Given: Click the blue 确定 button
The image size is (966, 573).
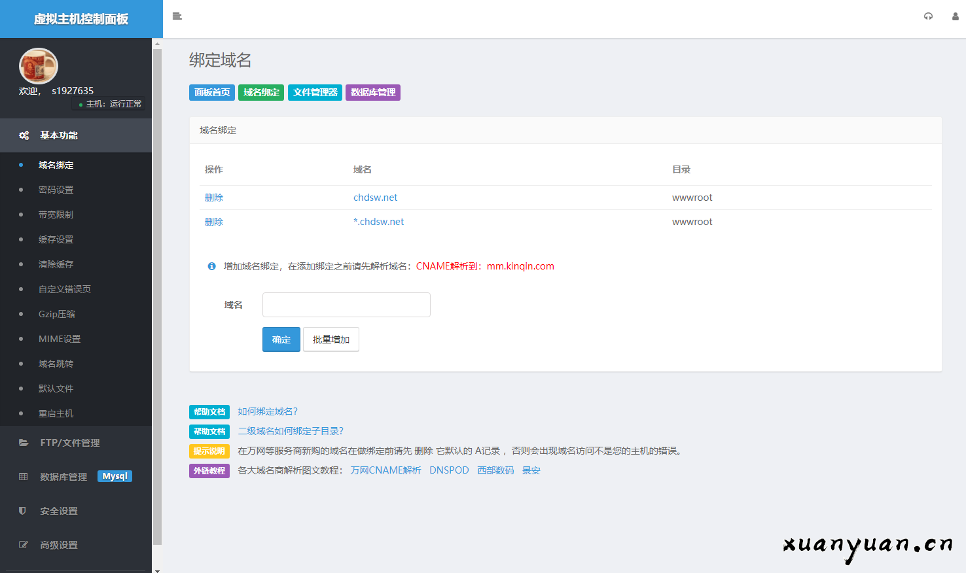Looking at the screenshot, I should click(281, 339).
